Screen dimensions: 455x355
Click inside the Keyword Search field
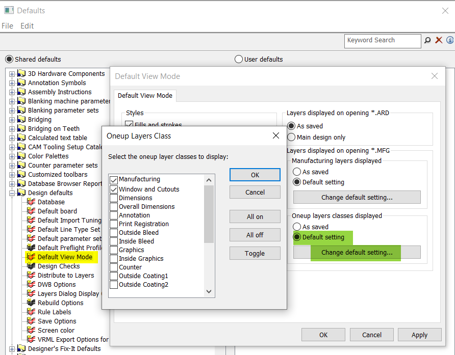(383, 40)
